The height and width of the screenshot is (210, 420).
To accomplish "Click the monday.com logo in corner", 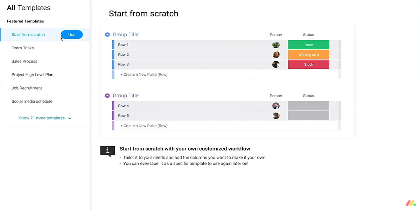I will (x=410, y=203).
